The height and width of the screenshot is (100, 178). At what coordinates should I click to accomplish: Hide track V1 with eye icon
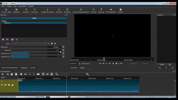pyautogui.click(x=5, y=85)
